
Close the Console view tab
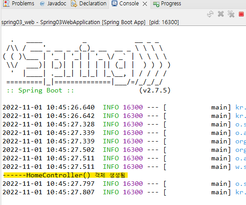tap(145, 4)
